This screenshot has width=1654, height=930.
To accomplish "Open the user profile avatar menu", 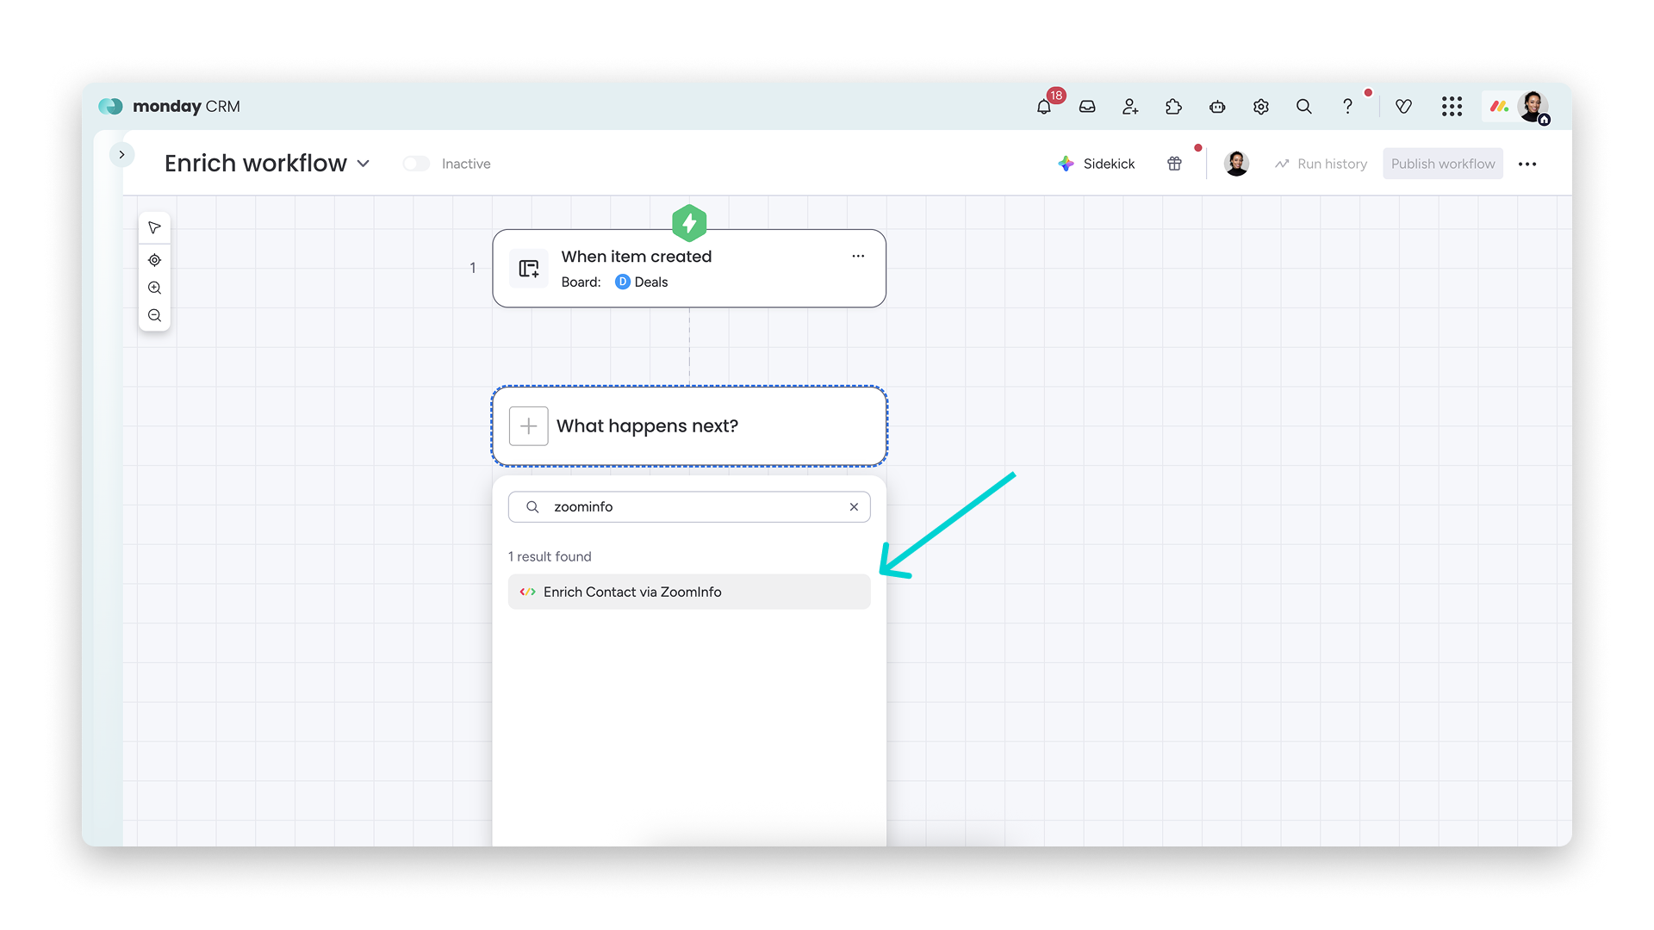I will (x=1533, y=107).
